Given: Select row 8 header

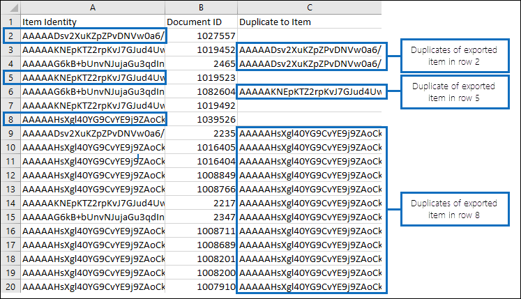Looking at the screenshot, I should [10, 120].
